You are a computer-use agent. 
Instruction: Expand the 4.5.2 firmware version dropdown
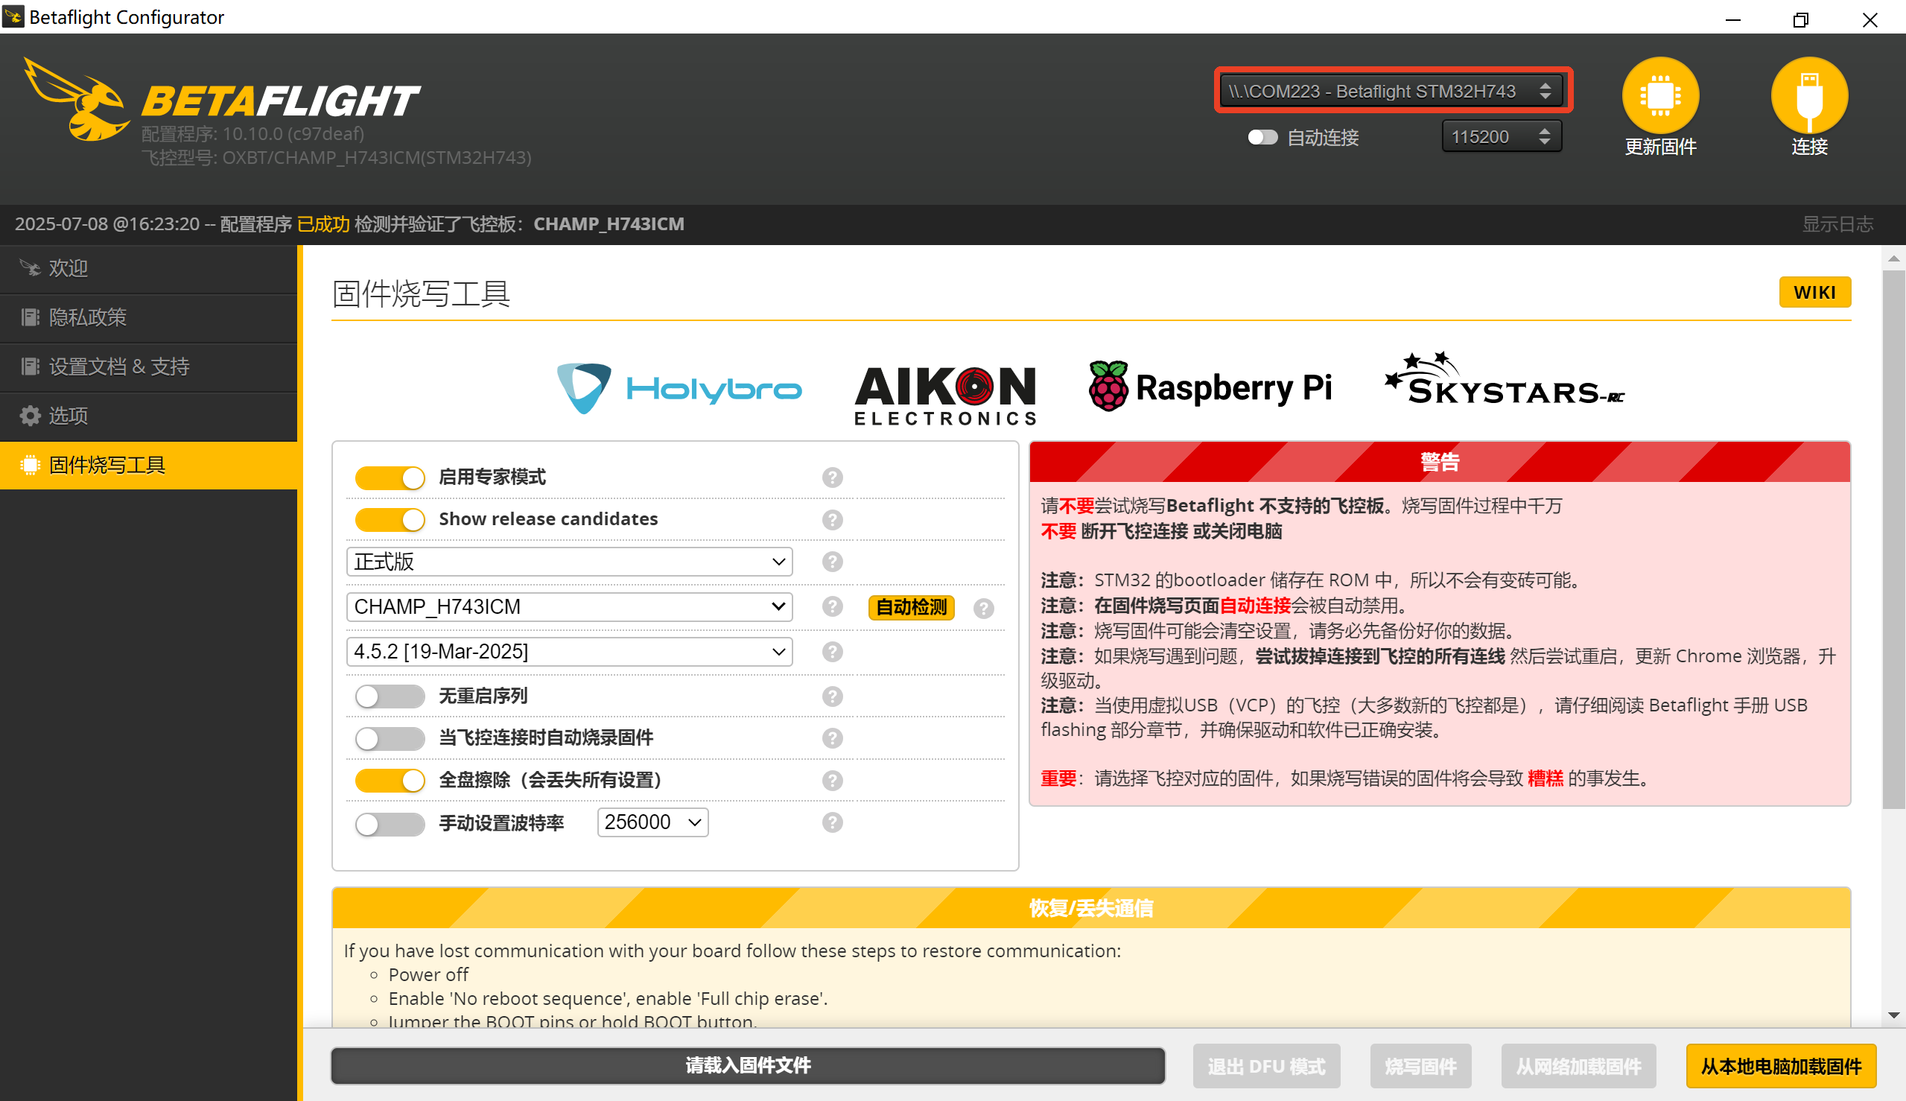click(x=568, y=652)
